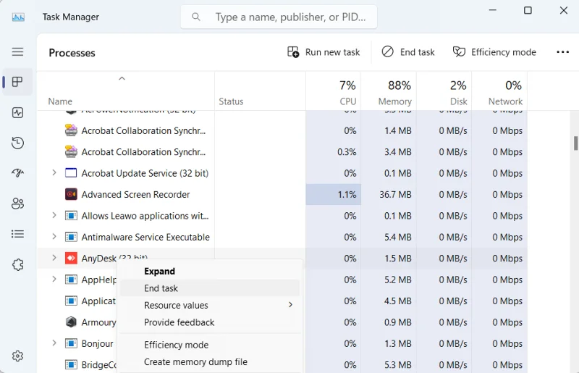
Task: Choose Create memory dump file
Action: click(210, 361)
